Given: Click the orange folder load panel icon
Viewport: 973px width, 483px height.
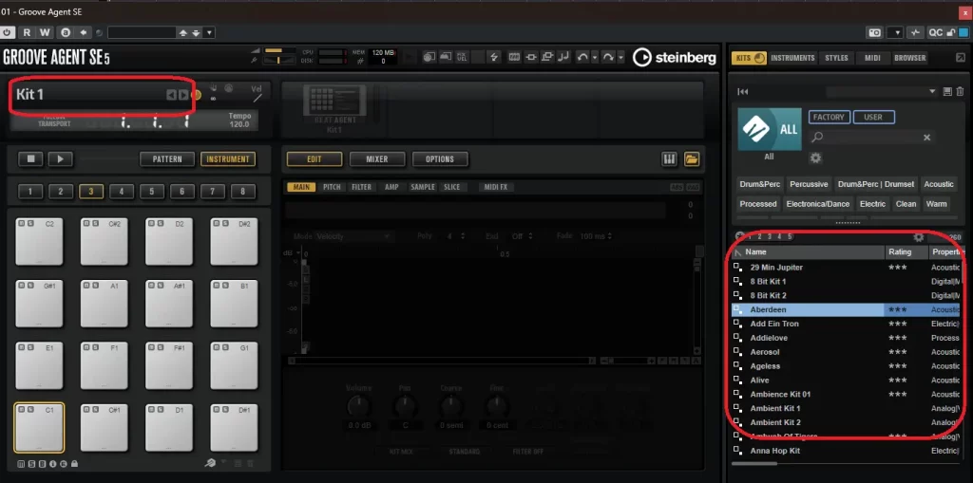Looking at the screenshot, I should click(692, 159).
